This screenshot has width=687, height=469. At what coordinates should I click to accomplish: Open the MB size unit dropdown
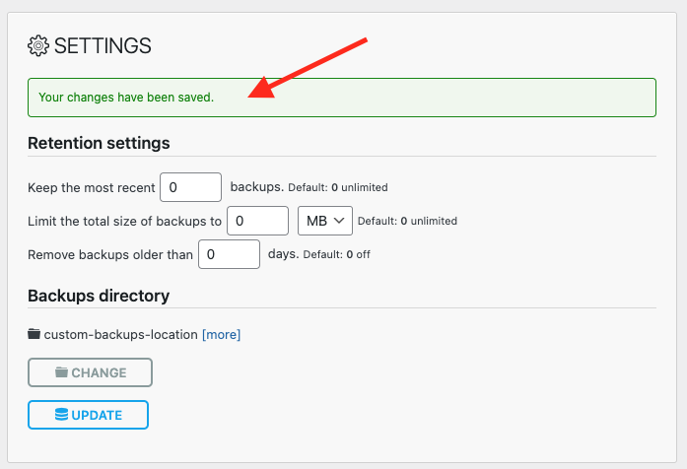(x=324, y=221)
